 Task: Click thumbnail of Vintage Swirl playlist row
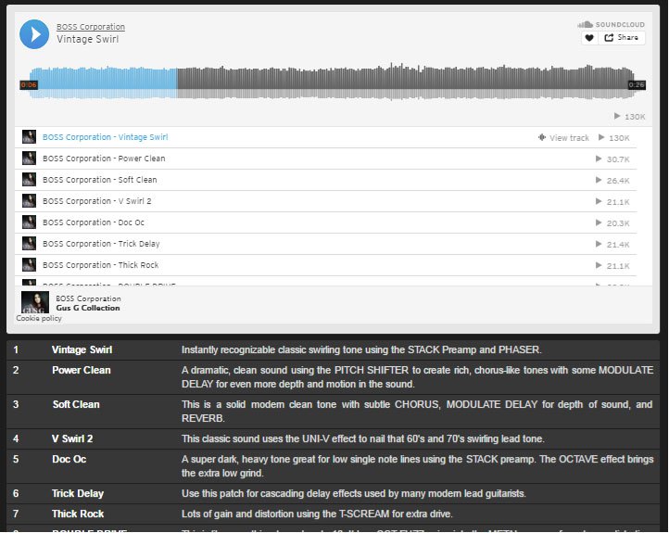coord(29,137)
